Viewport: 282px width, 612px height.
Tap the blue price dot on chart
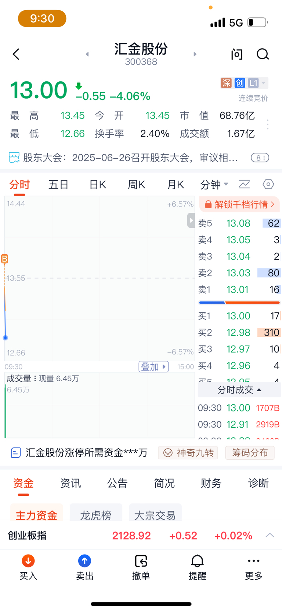[5, 337]
